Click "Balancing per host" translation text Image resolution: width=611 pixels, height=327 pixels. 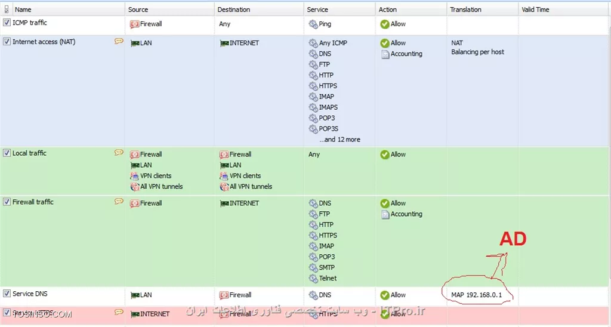click(477, 52)
